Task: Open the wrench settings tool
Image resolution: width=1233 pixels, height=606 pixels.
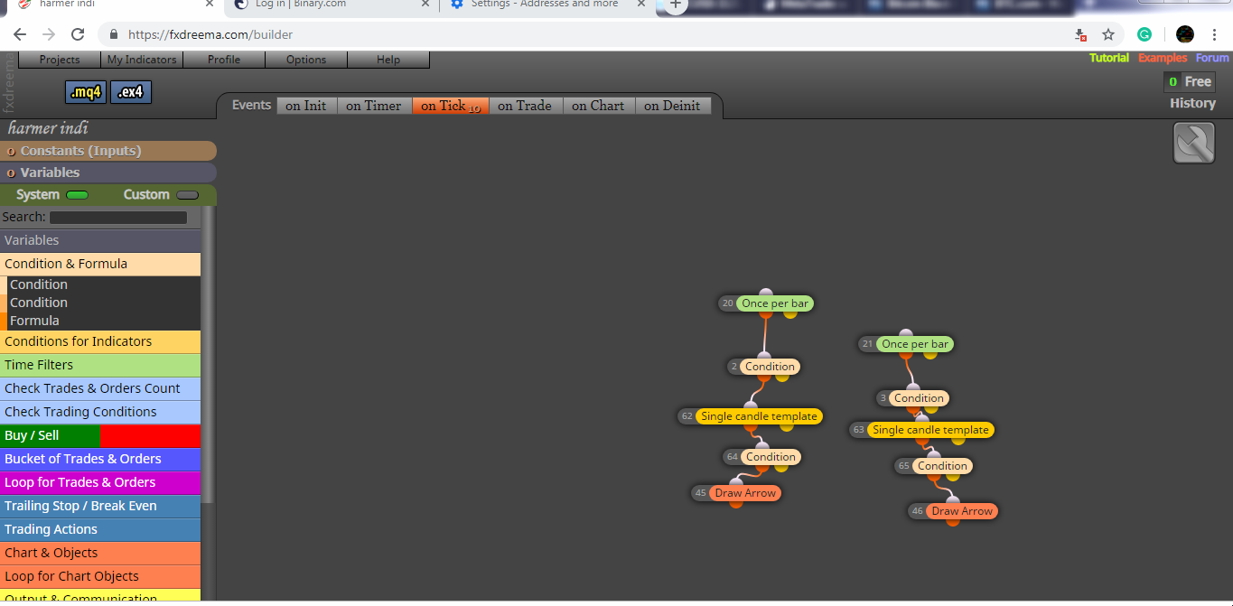Action: pos(1193,144)
